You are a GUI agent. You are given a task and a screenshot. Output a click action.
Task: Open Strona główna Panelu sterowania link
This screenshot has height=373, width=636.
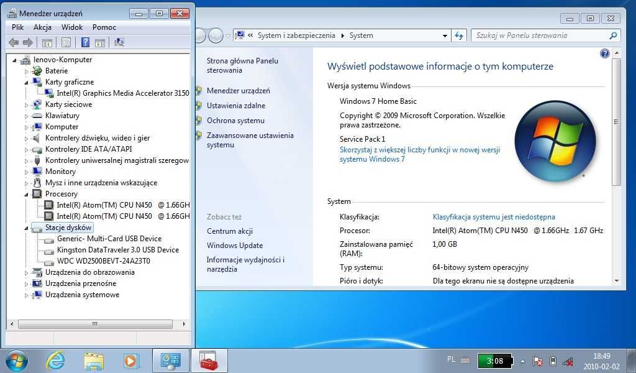(x=242, y=65)
